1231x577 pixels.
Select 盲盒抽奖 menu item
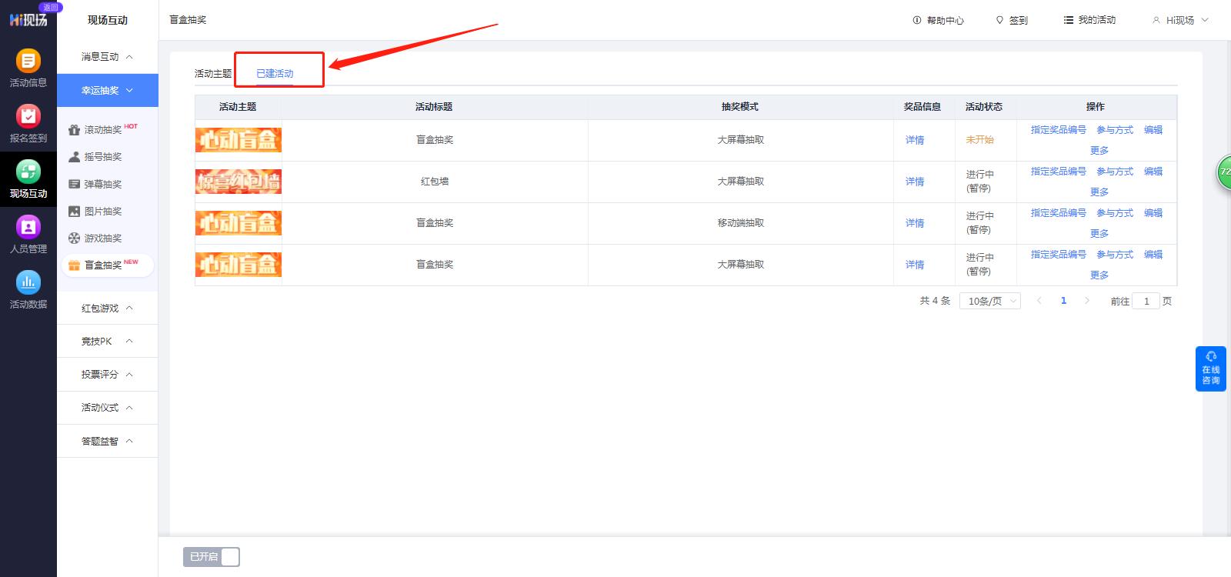pyautogui.click(x=108, y=265)
